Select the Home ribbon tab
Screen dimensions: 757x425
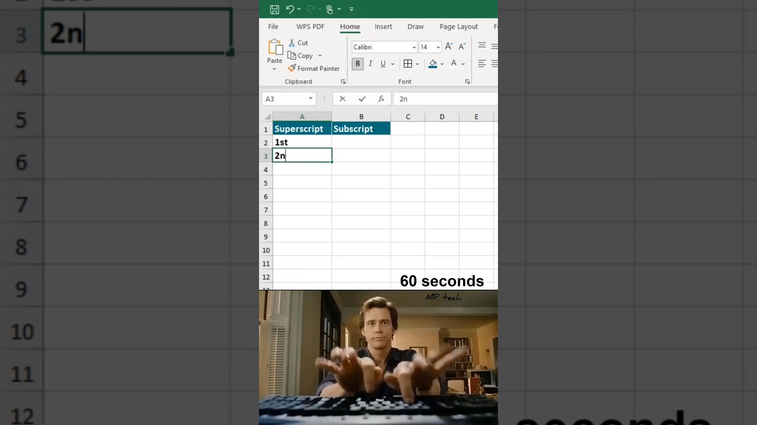coord(350,27)
